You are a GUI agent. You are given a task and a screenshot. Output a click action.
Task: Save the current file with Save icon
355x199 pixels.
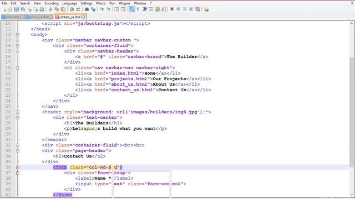pos(16,9)
